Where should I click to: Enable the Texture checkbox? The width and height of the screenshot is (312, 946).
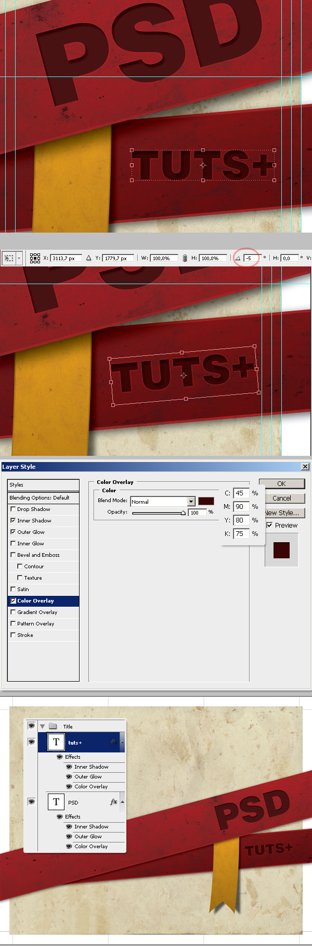(x=20, y=578)
